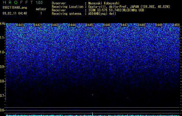Image resolution: width=182 pixels, height=116 pixels.
Task: Select the 0449 time marker
Action: pos(159,25)
